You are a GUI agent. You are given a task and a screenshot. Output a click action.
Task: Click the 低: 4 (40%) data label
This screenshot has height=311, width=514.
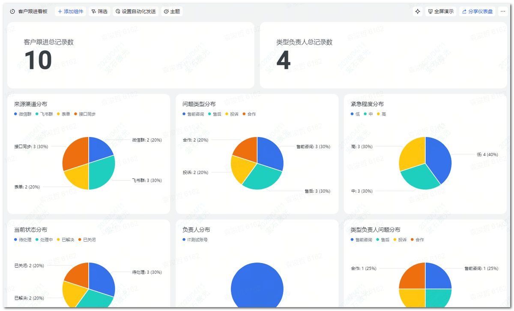pyautogui.click(x=487, y=154)
